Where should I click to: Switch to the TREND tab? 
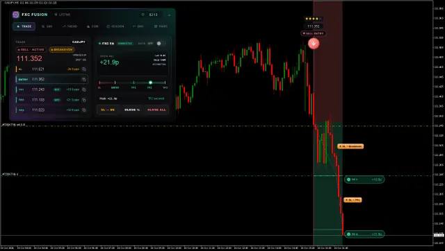70,26
